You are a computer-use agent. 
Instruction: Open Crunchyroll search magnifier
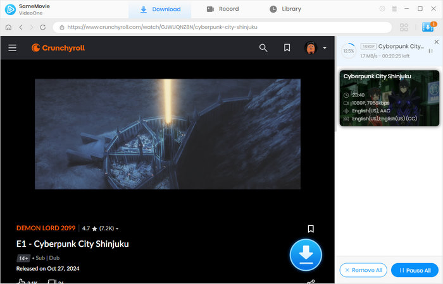click(x=263, y=48)
